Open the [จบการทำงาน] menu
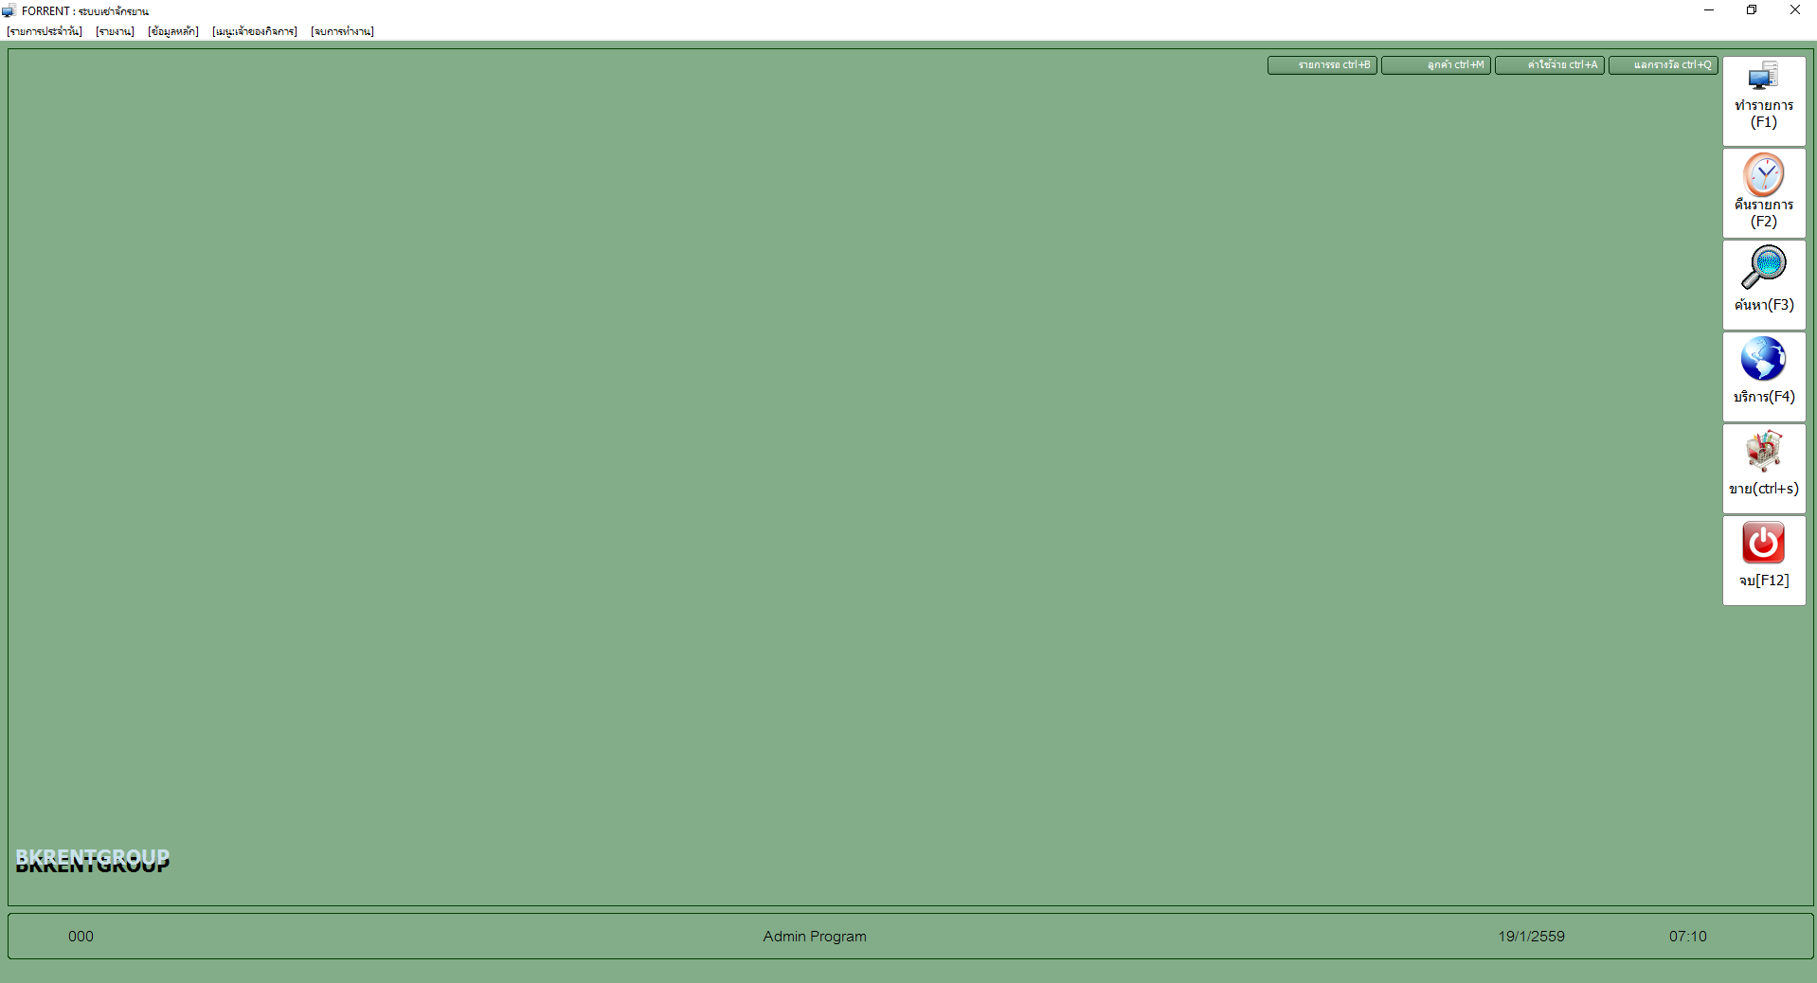Screen dimensions: 1817x983 (342, 31)
